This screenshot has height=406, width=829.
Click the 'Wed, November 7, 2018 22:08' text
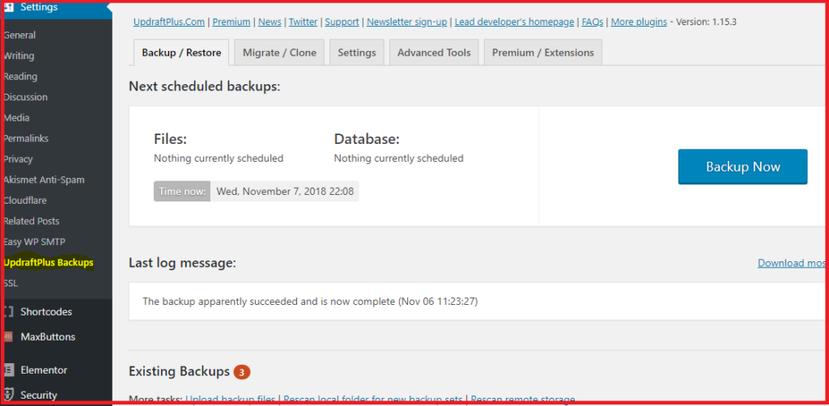(286, 192)
